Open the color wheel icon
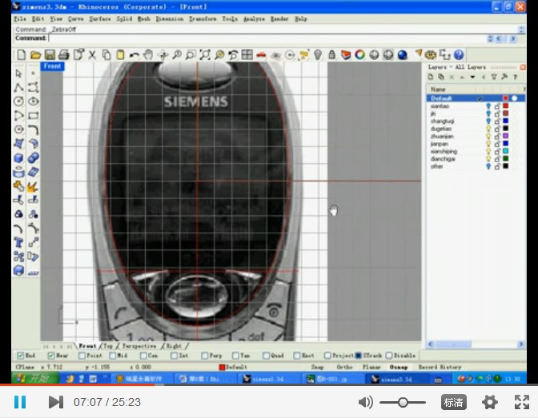 click(360, 55)
